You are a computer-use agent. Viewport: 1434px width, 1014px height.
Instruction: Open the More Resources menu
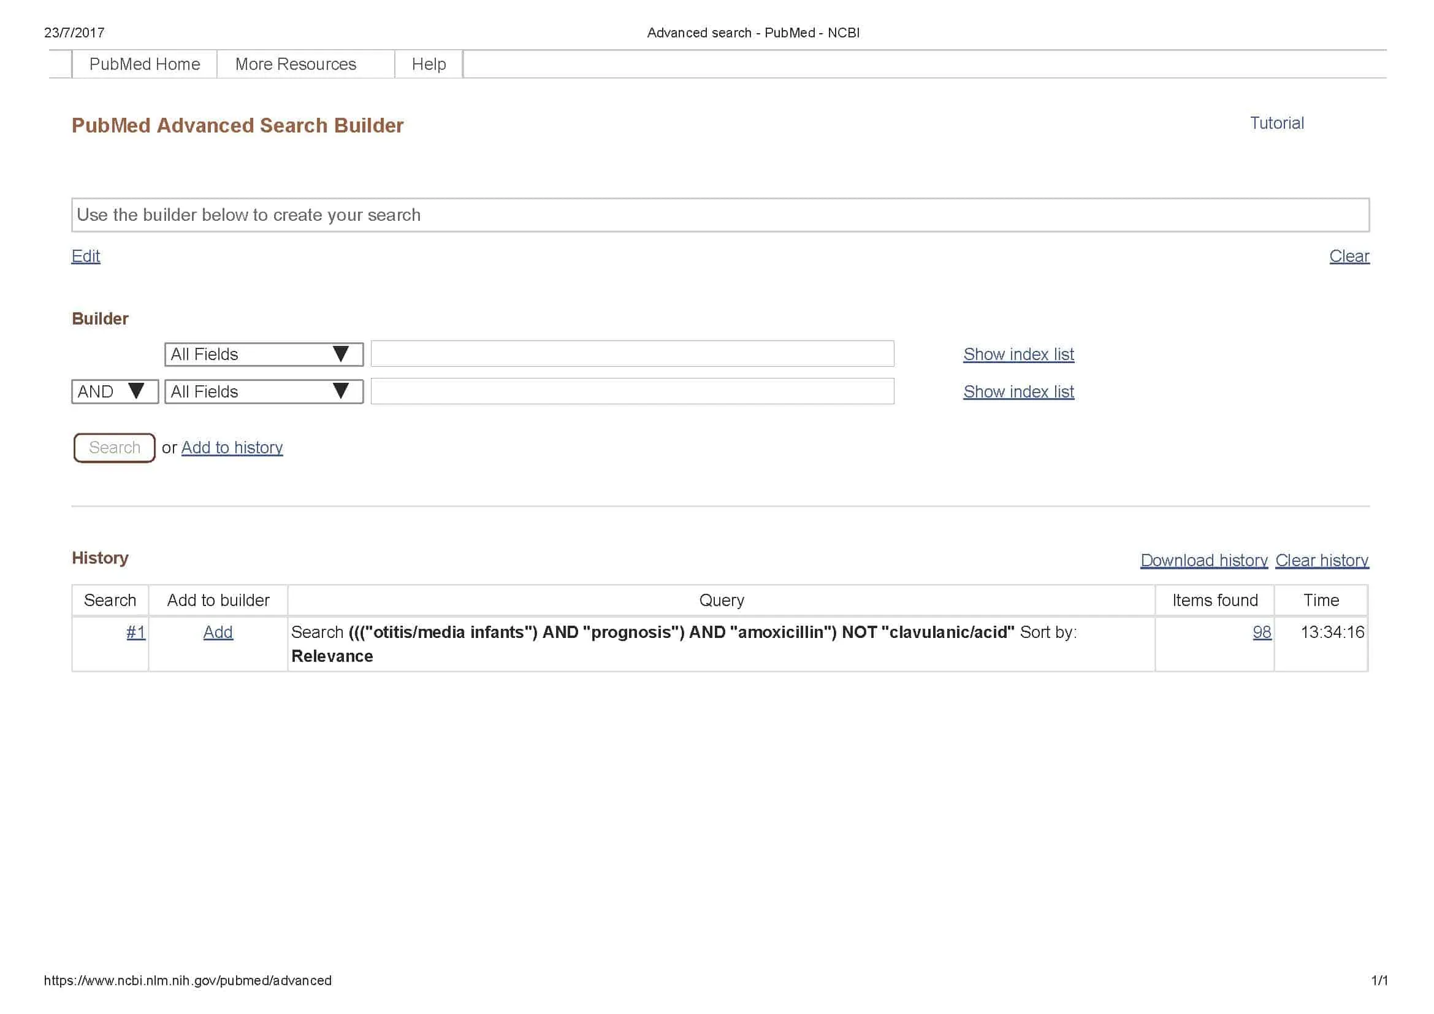296,64
